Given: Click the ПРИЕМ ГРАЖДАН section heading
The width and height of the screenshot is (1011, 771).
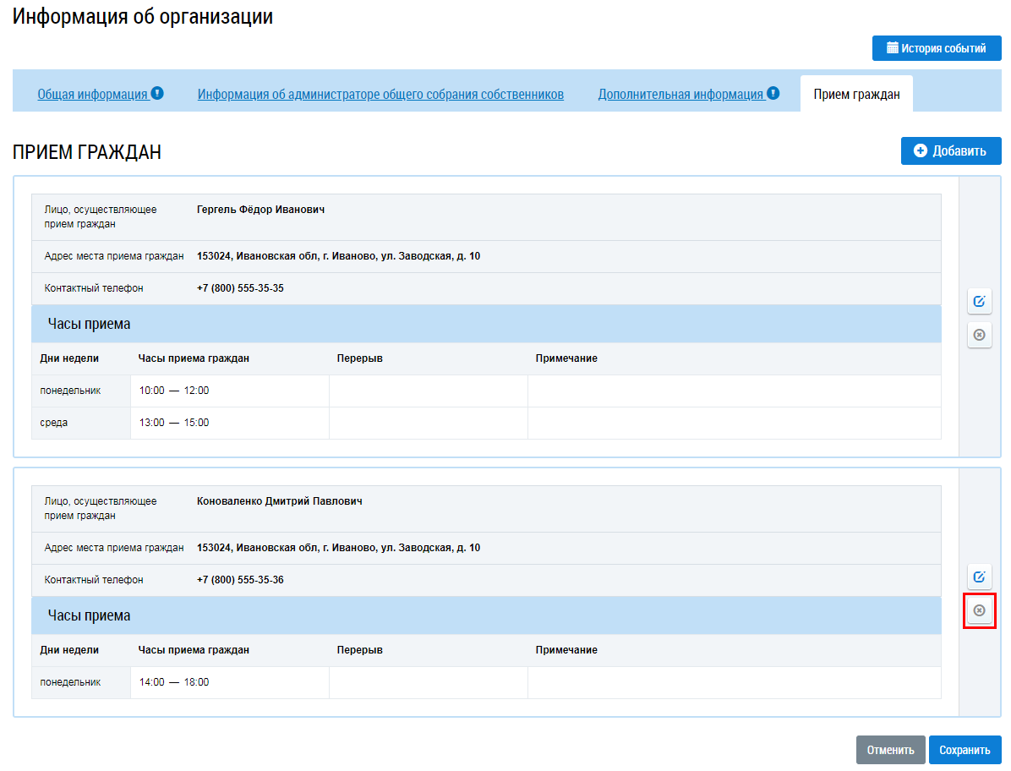Looking at the screenshot, I should [x=87, y=152].
